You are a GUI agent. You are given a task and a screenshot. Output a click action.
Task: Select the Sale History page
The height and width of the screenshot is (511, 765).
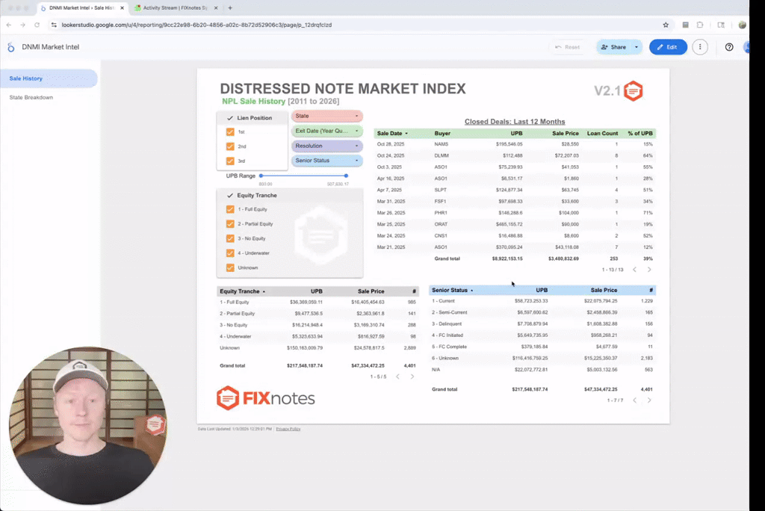(x=49, y=78)
